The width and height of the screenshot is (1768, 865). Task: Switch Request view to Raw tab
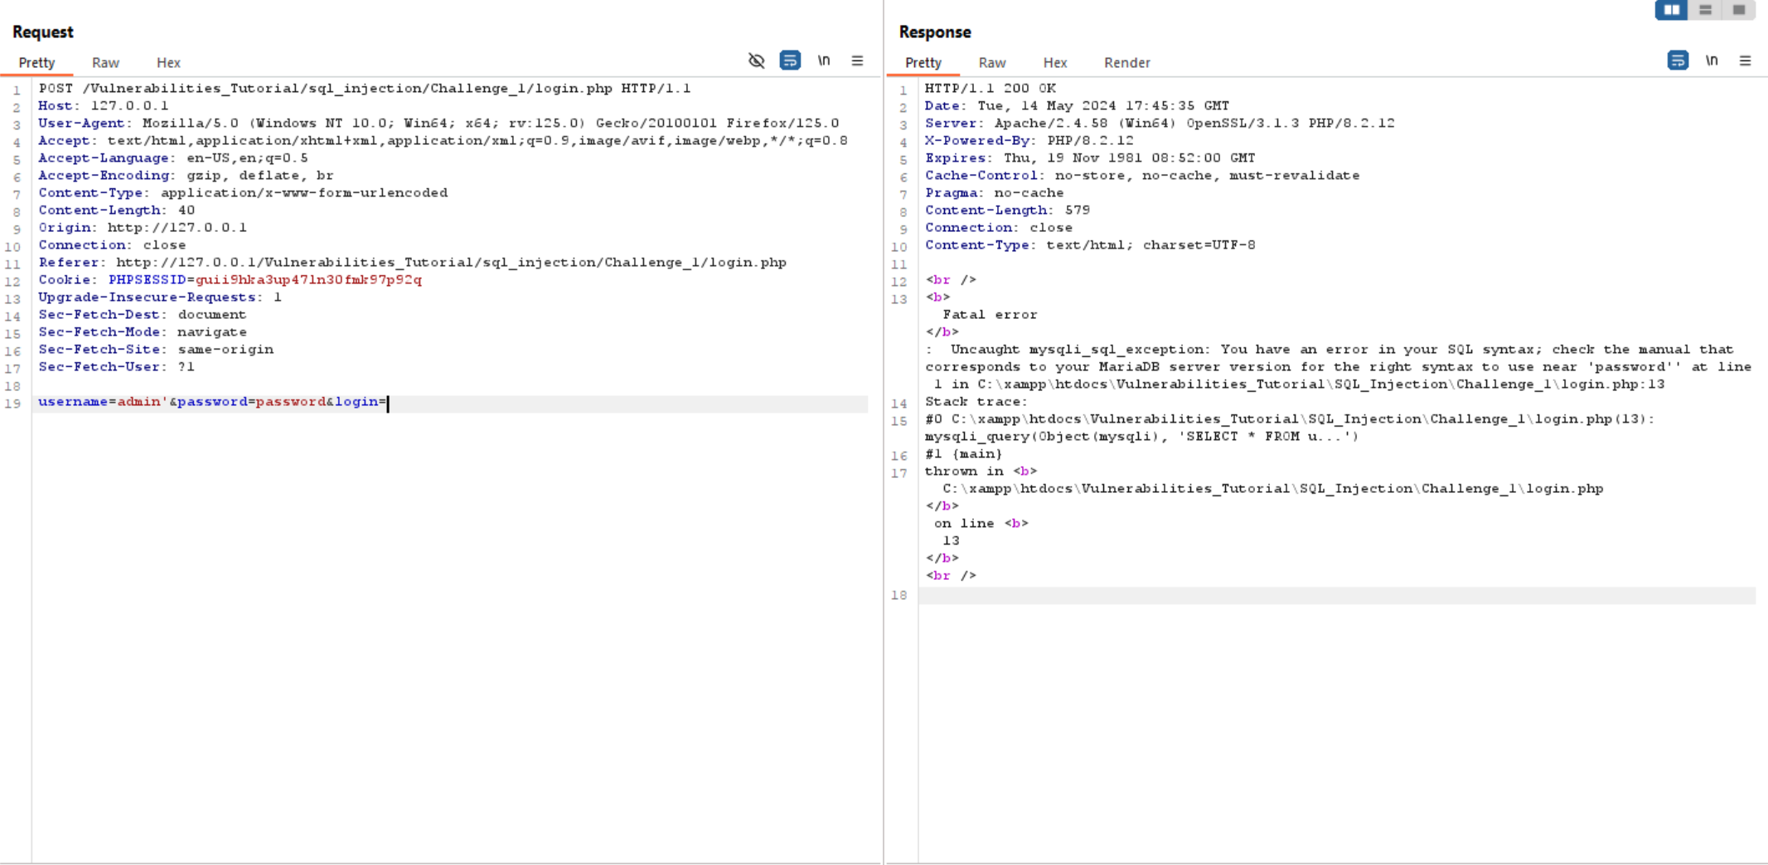pos(105,63)
